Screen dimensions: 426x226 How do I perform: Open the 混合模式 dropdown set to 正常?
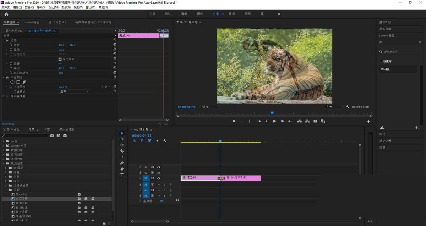click(x=74, y=91)
